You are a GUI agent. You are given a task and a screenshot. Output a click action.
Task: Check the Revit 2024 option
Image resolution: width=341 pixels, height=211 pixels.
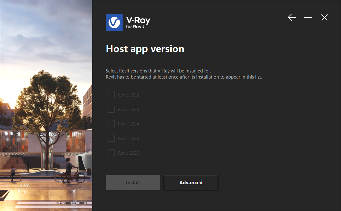tap(111, 124)
